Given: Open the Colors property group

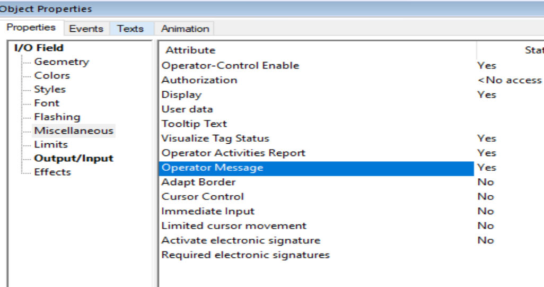Looking at the screenshot, I should (52, 75).
